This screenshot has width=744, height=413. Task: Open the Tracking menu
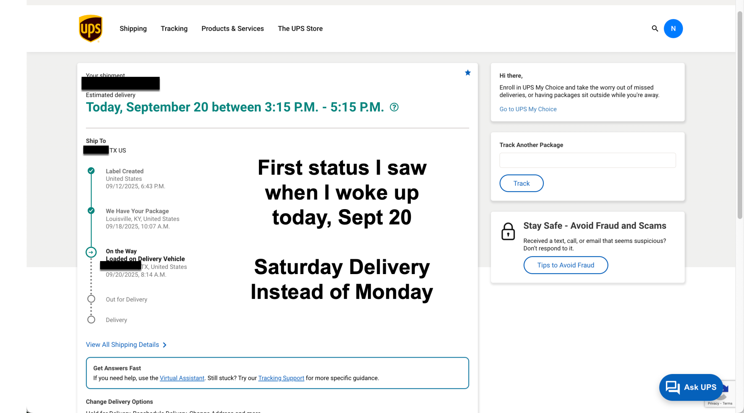pos(174,29)
